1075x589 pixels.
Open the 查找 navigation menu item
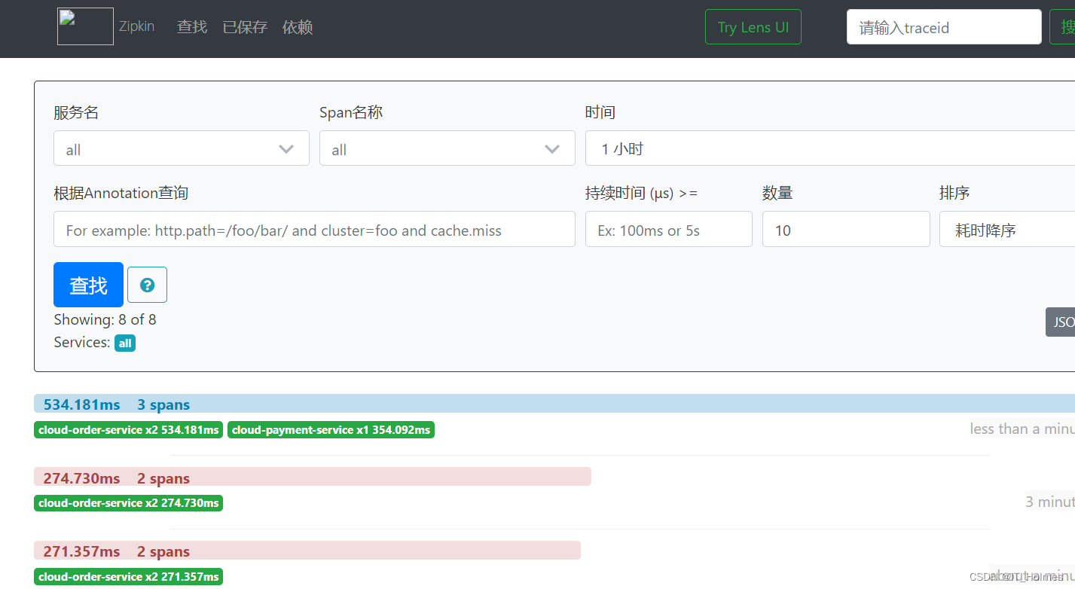point(192,27)
